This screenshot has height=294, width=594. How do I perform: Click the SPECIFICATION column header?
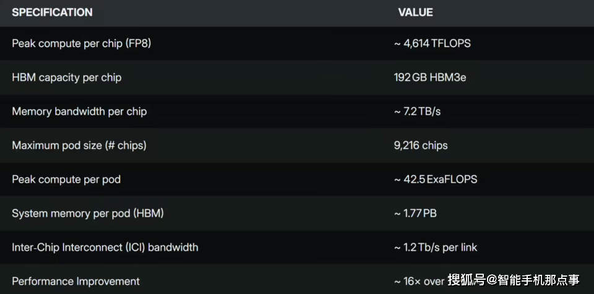pyautogui.click(x=52, y=12)
